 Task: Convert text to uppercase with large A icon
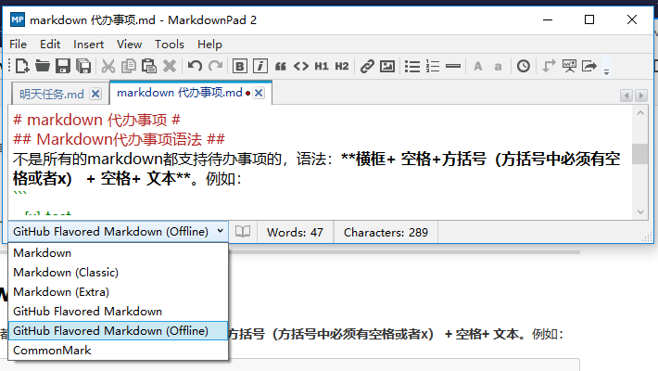click(477, 66)
